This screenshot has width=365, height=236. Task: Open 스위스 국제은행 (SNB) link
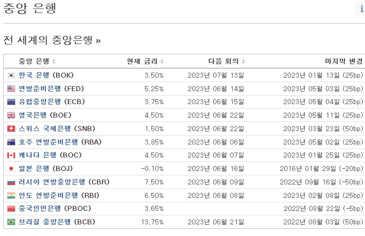click(57, 129)
